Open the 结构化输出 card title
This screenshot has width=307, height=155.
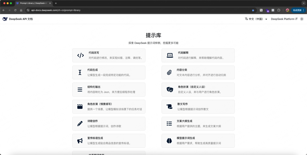pyautogui.click(x=94, y=87)
